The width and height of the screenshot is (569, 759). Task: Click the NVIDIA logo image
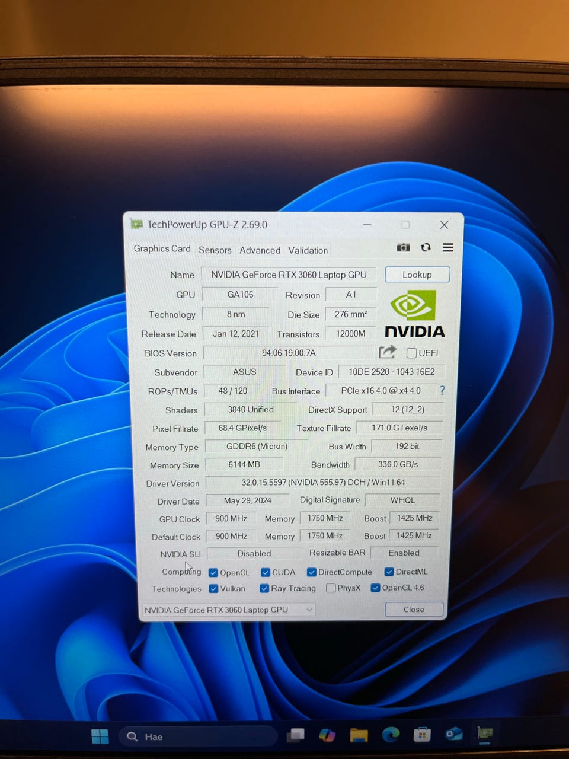414,314
